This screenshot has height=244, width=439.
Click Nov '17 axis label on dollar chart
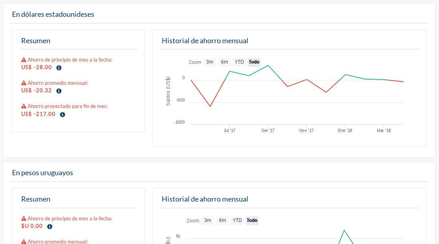point(306,130)
